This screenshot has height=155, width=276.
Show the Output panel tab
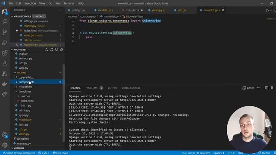point(112,88)
